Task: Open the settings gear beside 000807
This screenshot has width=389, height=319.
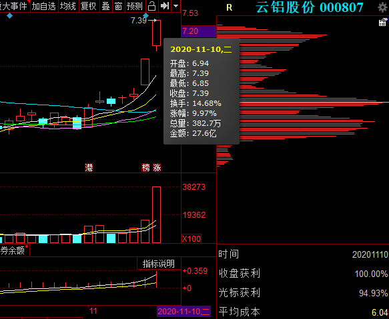Action: coord(383,7)
